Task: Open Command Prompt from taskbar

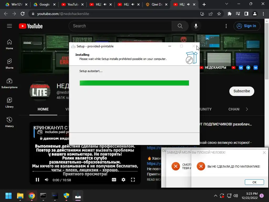Action: (43, 196)
